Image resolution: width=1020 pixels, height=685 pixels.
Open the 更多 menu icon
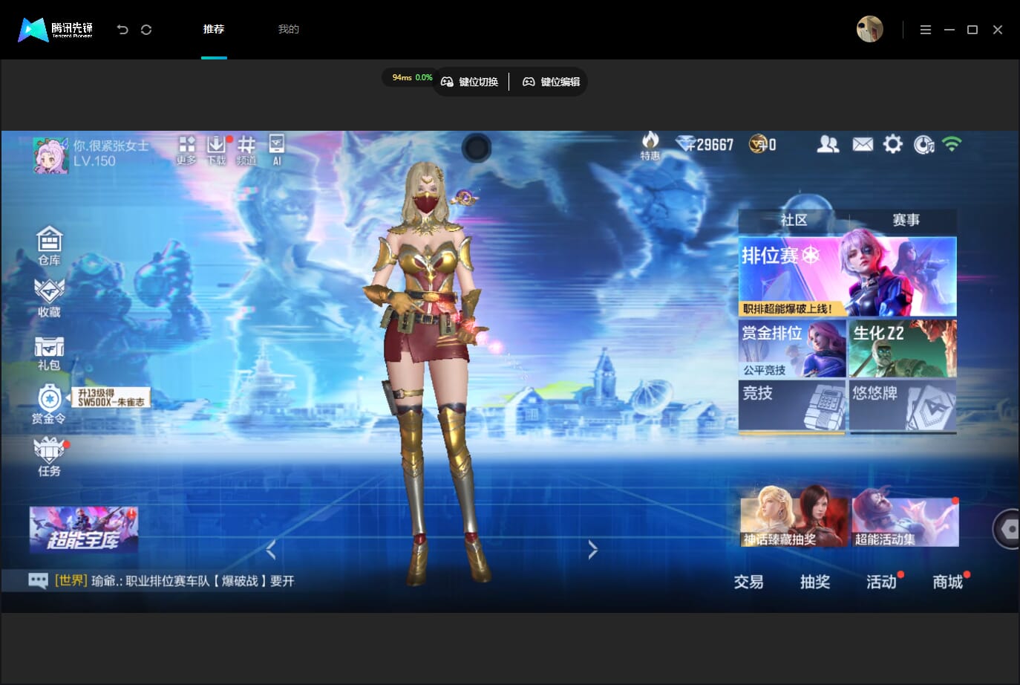tap(186, 150)
